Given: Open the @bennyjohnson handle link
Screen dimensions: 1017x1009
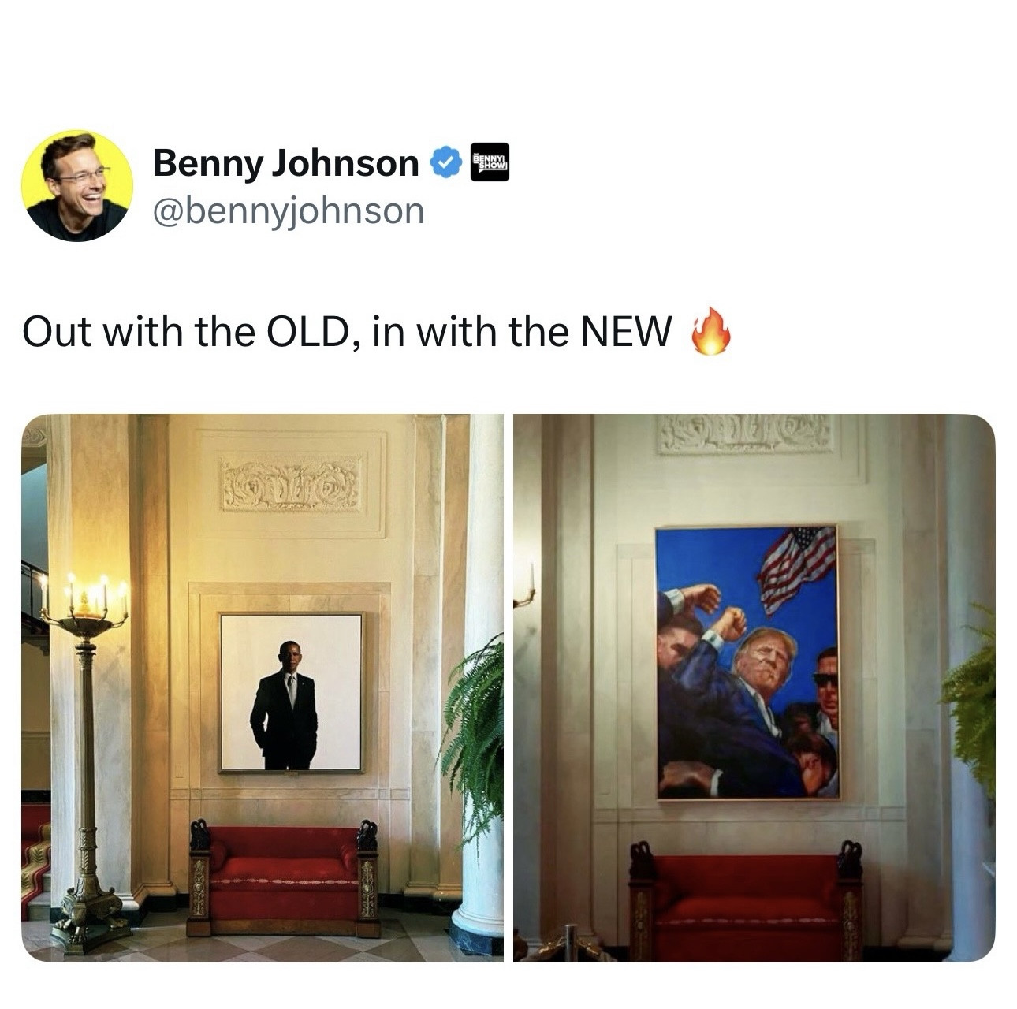Looking at the screenshot, I should pos(288,210).
